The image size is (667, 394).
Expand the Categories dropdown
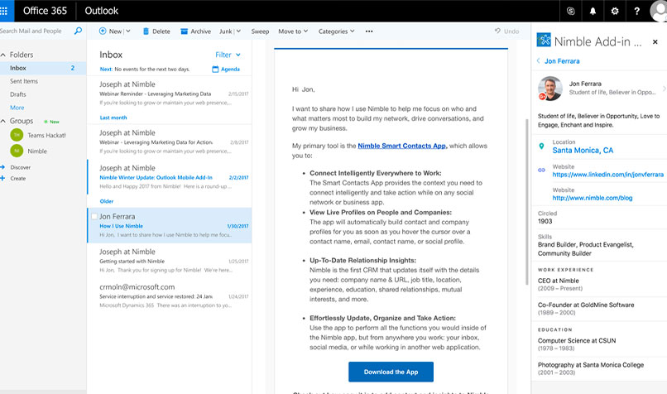336,31
